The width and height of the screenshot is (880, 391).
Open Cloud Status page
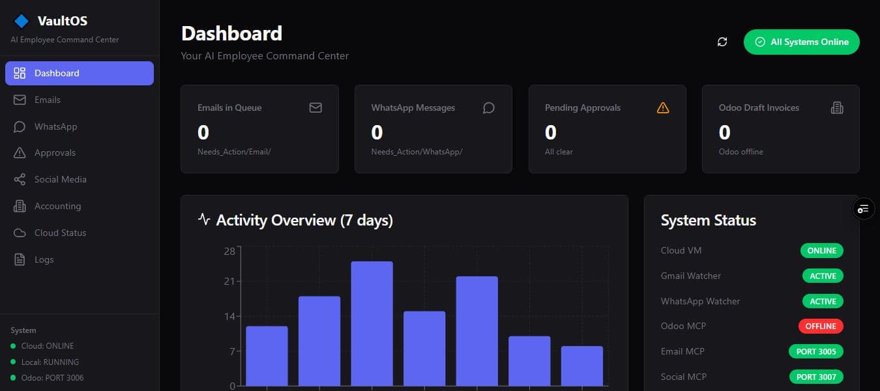(x=60, y=233)
